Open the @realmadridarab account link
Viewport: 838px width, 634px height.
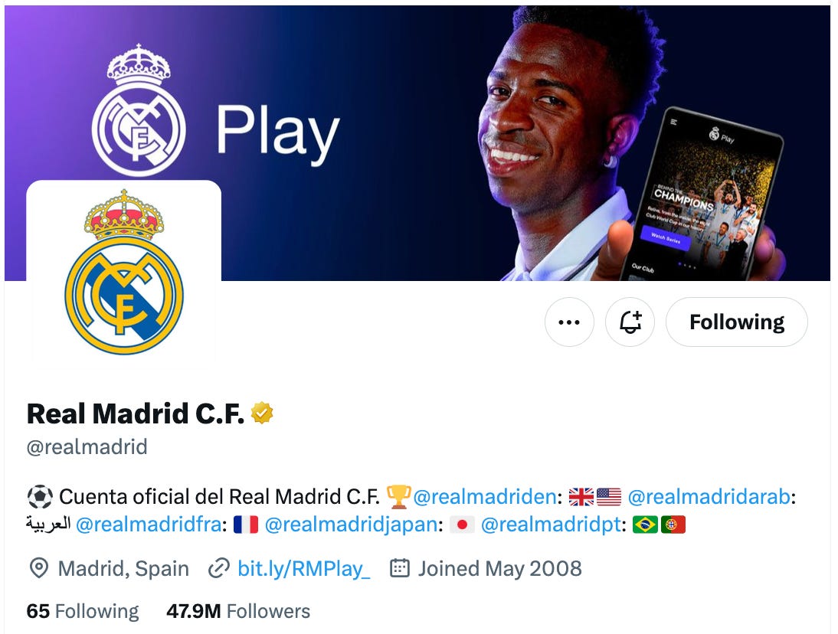tap(709, 497)
